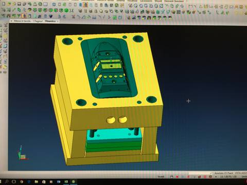Click the circle with diagonal slash icon
Viewport: 247px width, 185px height.
(162, 6)
